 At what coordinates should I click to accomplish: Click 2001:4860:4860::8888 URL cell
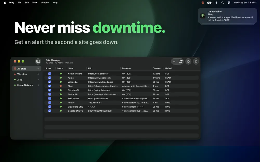click(100, 111)
